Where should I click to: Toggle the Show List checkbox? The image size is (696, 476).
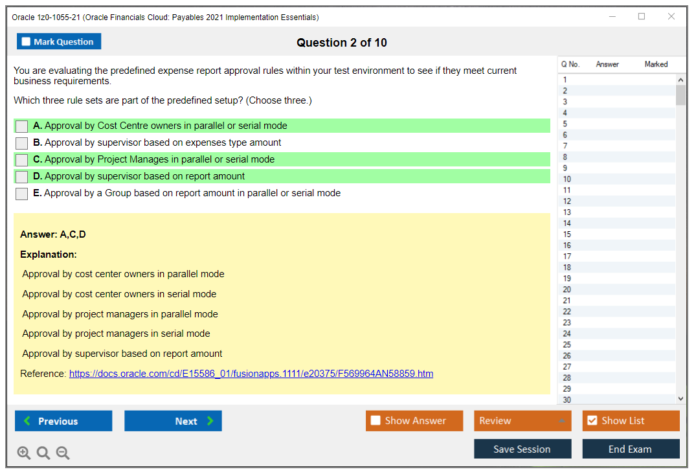pos(592,420)
